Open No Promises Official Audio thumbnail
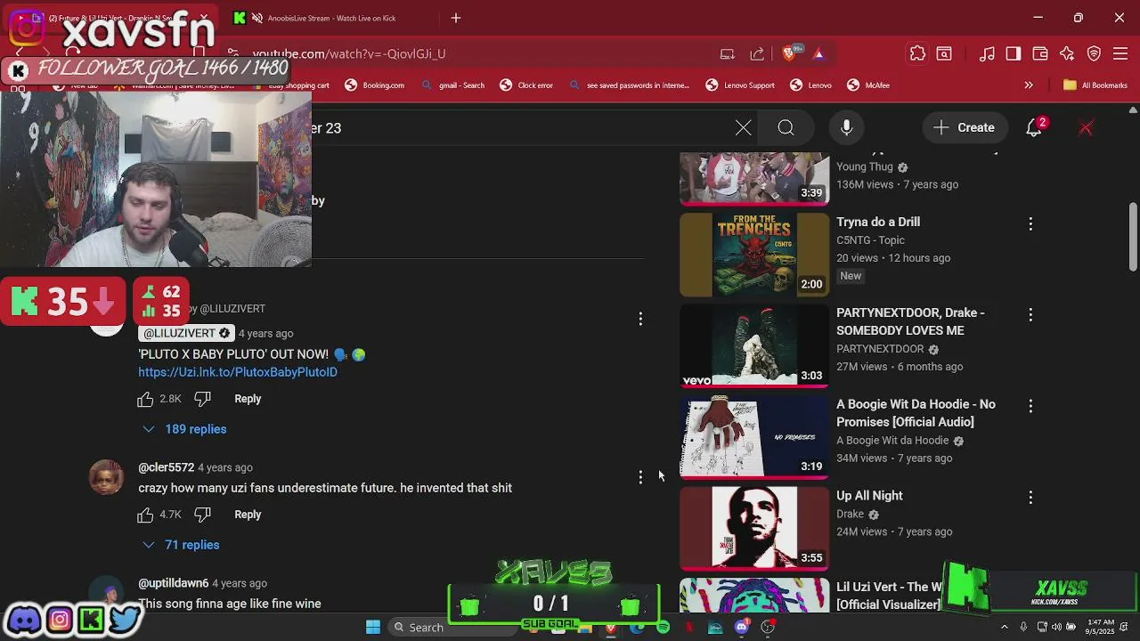The height and width of the screenshot is (641, 1140). point(754,436)
